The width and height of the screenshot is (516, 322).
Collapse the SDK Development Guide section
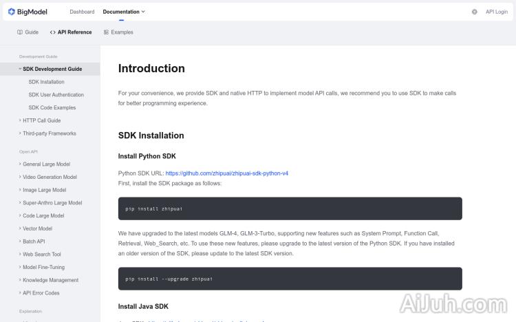click(20, 69)
